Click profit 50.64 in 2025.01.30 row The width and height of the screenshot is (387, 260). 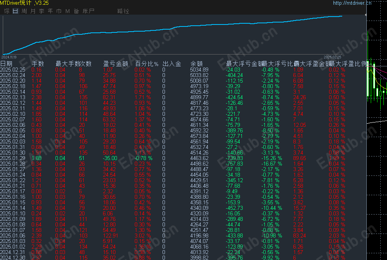tap(109, 153)
